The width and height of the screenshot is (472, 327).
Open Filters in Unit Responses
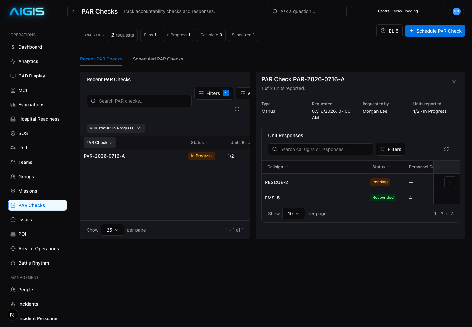click(x=390, y=149)
